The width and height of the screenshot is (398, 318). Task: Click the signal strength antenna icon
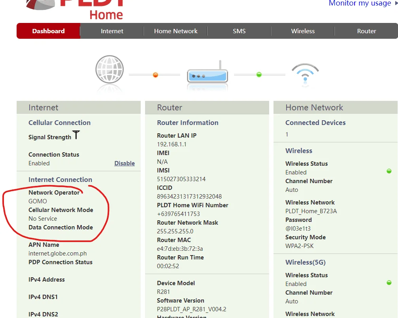(x=76, y=135)
